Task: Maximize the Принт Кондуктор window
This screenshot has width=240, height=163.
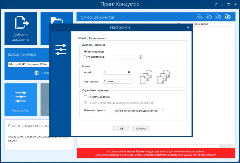Action: (x=229, y=4)
